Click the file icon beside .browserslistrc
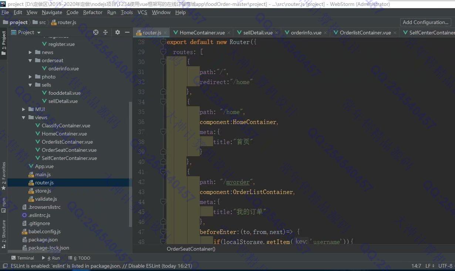This screenshot has width=455, height=271. 24,207
